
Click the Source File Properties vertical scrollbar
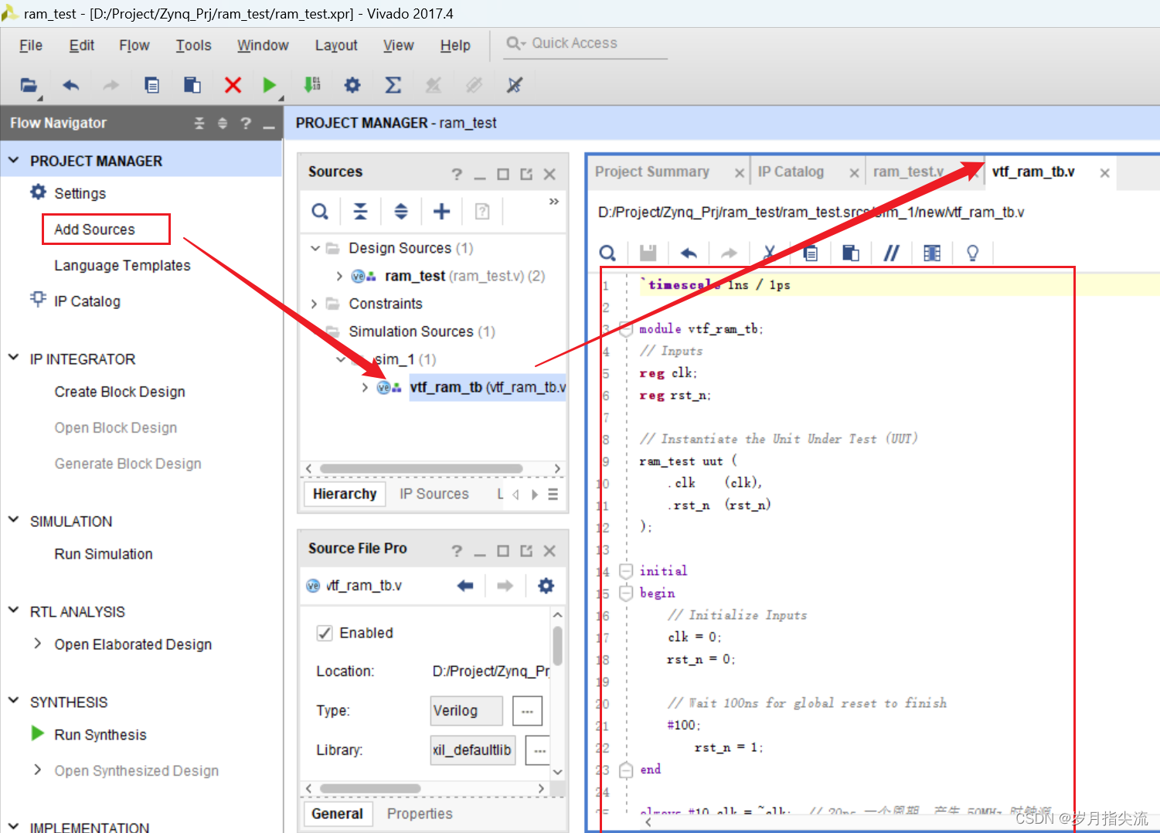pos(558,646)
